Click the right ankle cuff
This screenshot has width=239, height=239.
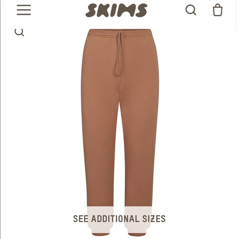(137, 234)
